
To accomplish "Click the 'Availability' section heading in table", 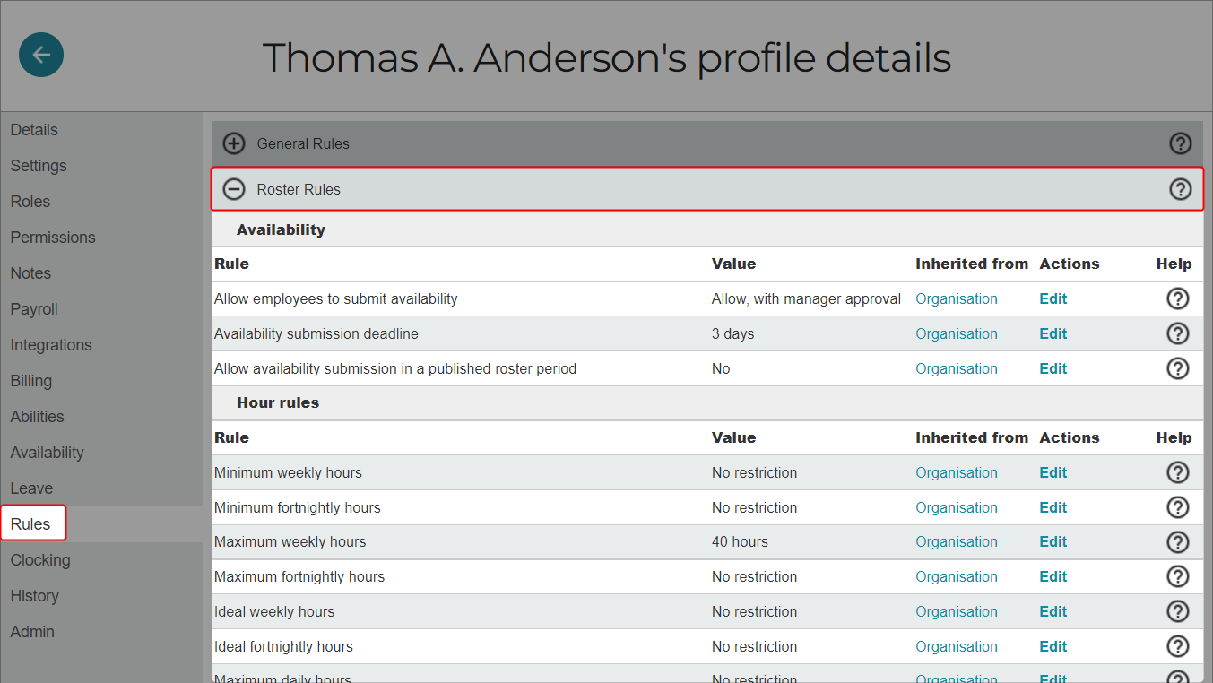I will (281, 229).
